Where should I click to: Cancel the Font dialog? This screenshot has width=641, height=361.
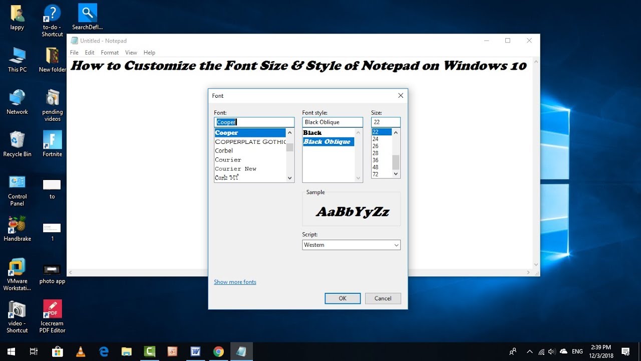(383, 298)
